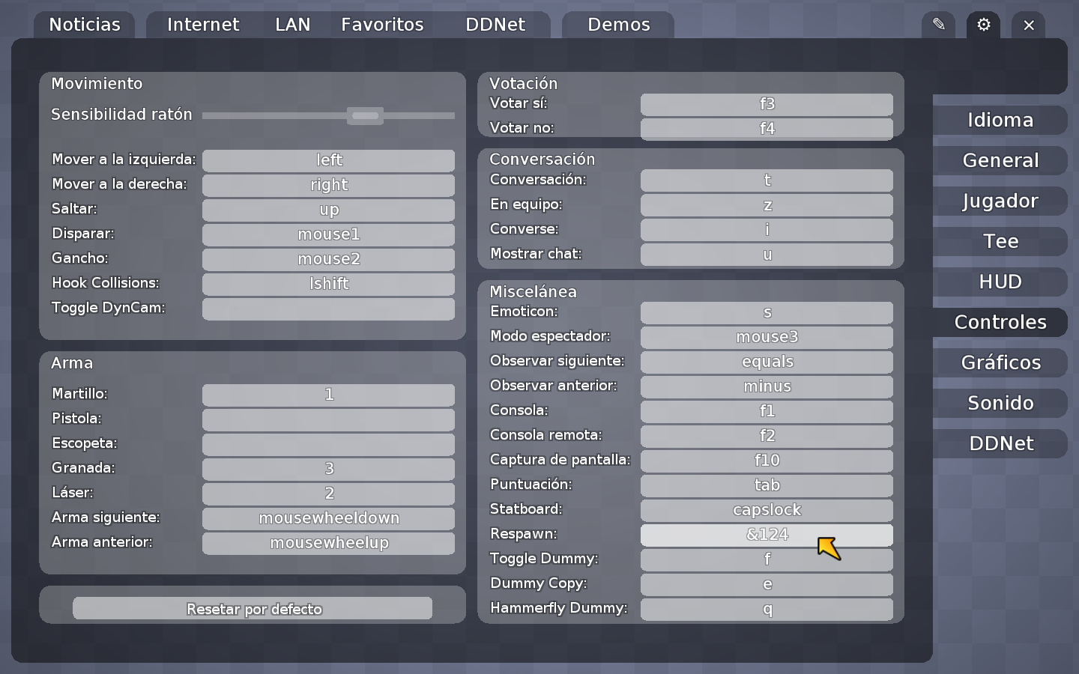The image size is (1079, 674).
Task: Switch to the Internet tab
Action: [203, 25]
